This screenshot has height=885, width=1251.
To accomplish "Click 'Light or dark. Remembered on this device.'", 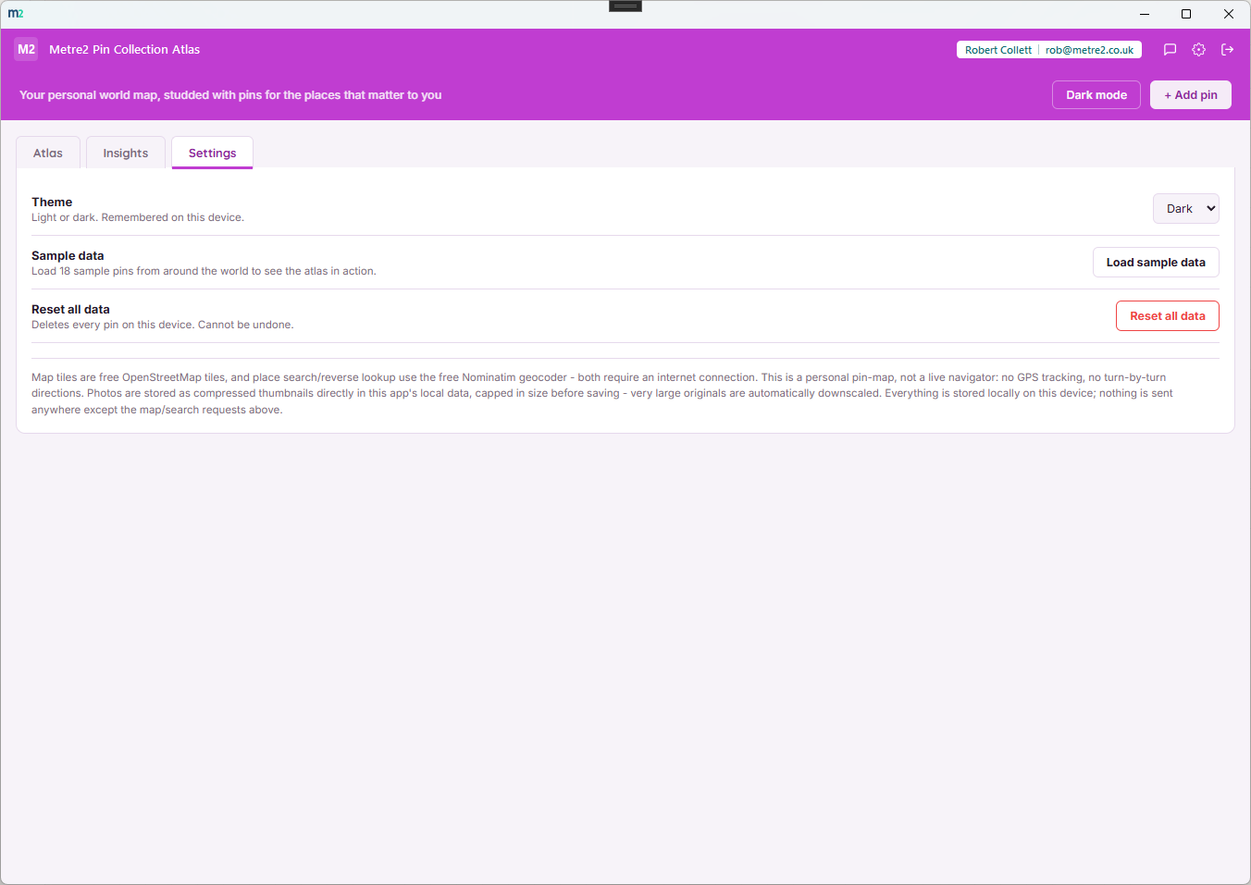I will 138,218.
